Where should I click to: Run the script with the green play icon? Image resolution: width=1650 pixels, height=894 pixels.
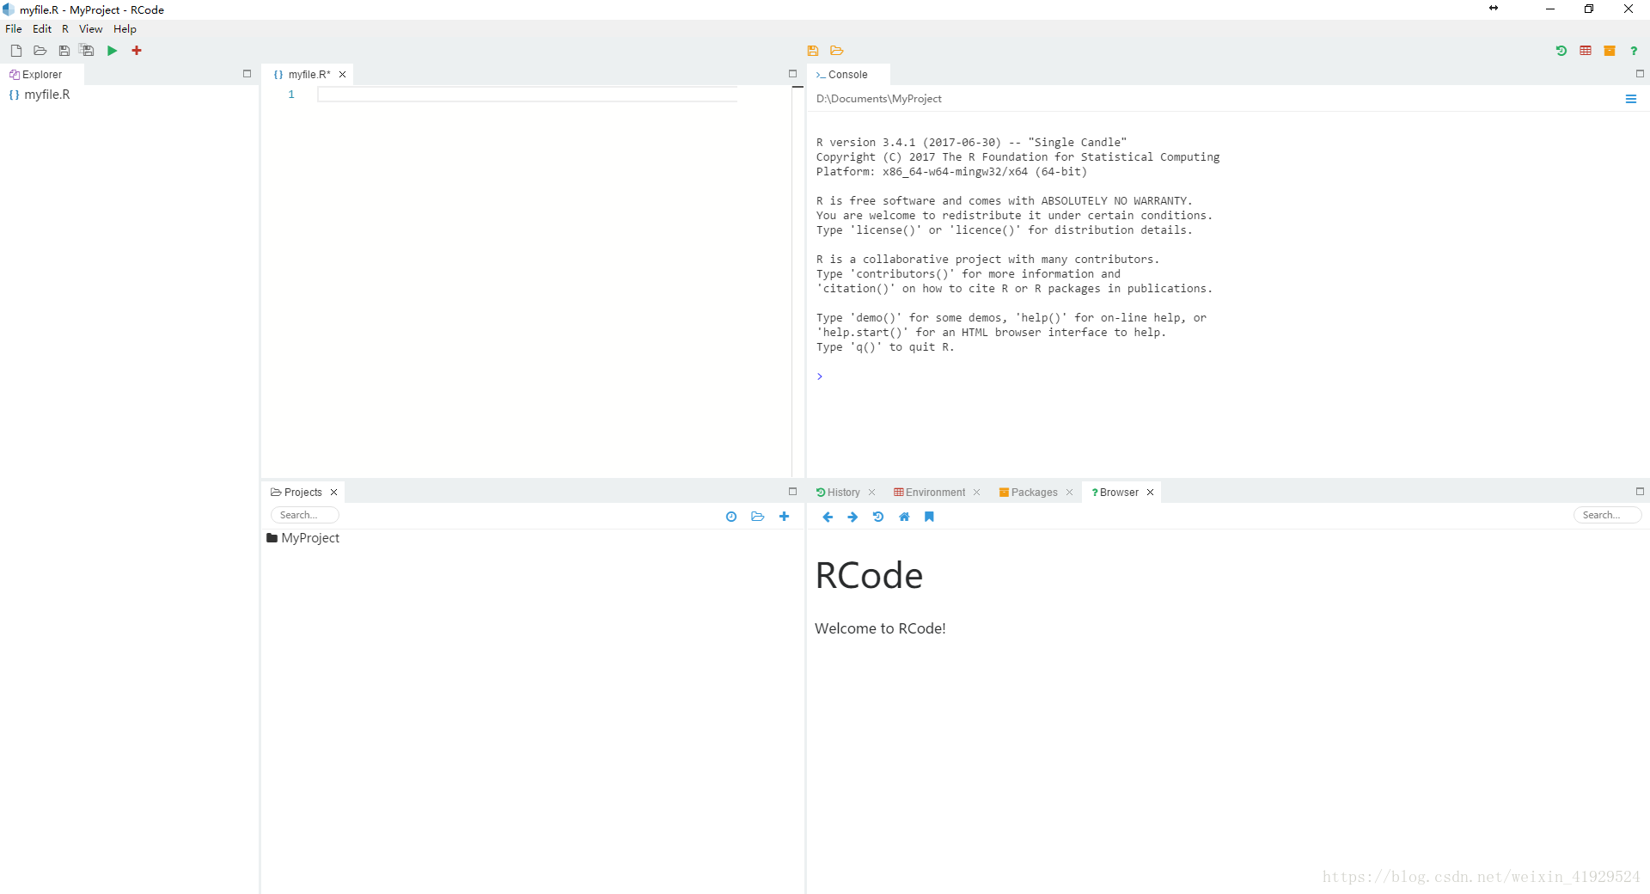pos(112,51)
